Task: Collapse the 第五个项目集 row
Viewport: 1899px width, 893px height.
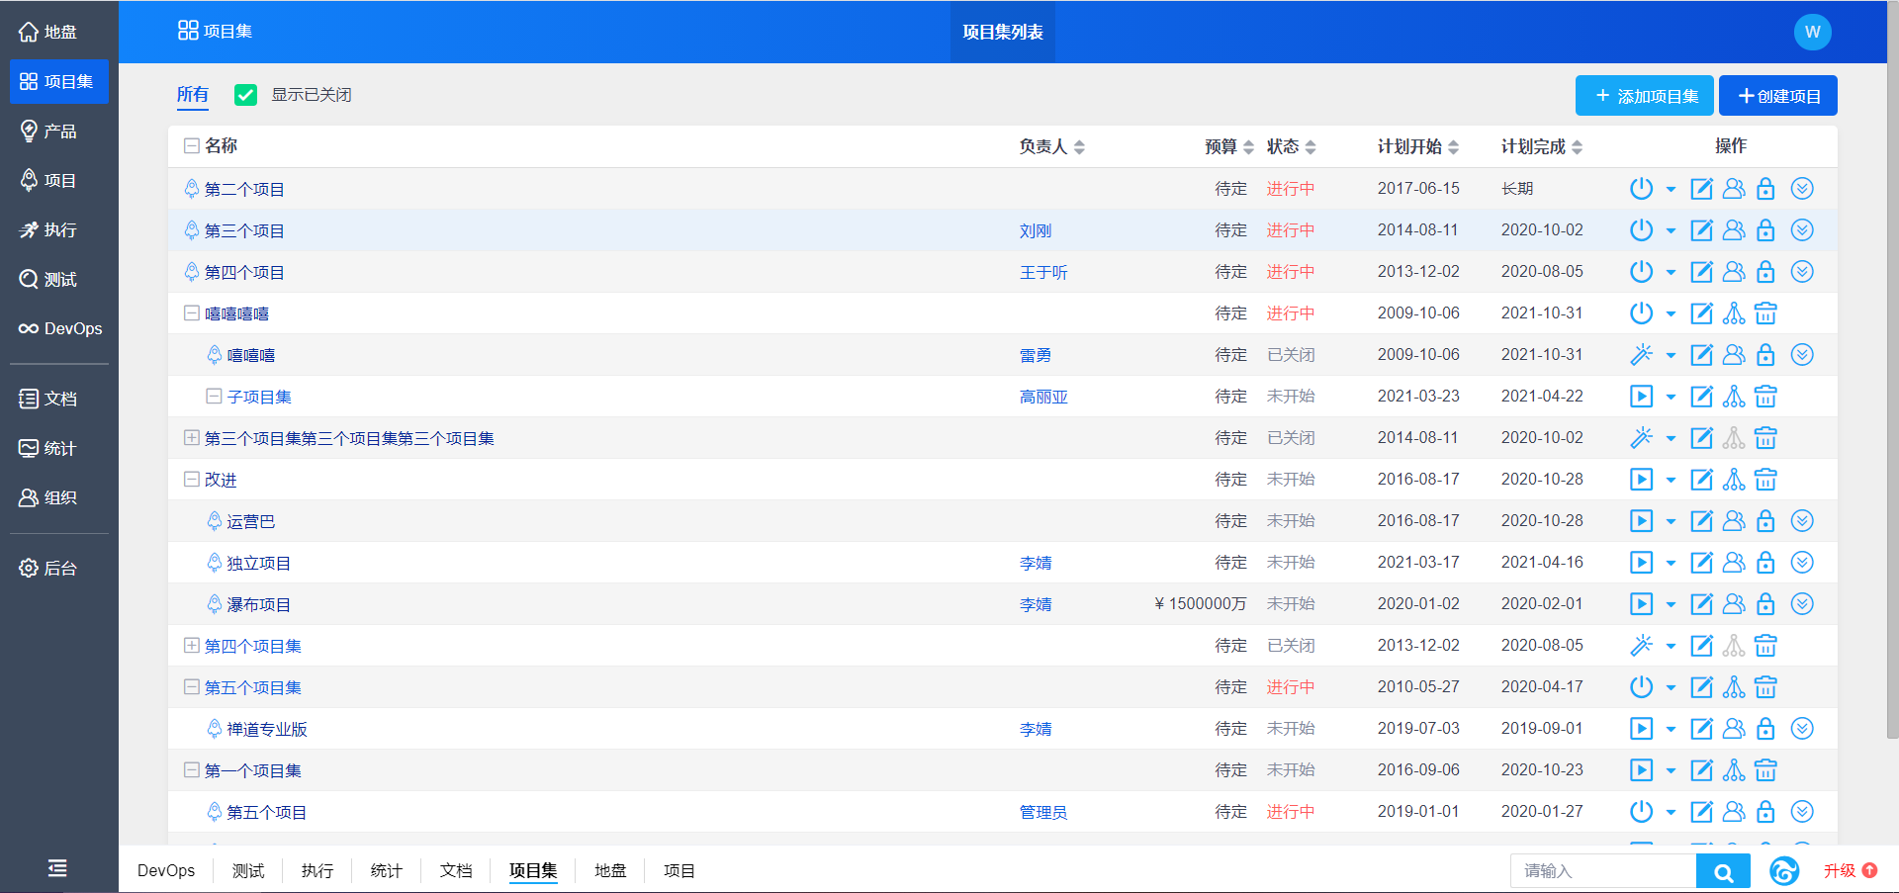Action: point(192,686)
